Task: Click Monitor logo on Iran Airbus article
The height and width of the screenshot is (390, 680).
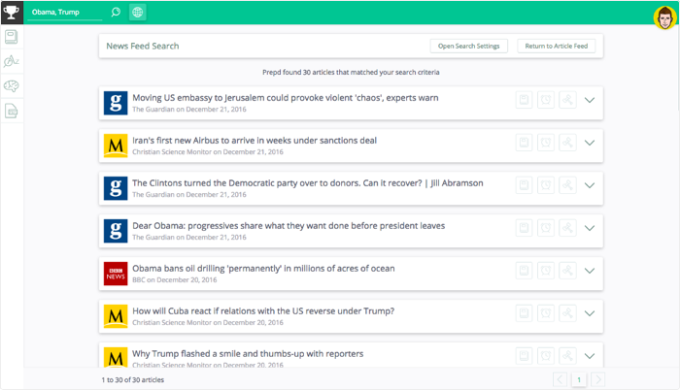Action: pyautogui.click(x=116, y=146)
